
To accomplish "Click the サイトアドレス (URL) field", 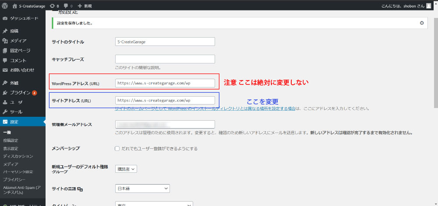I will (x=165, y=100).
